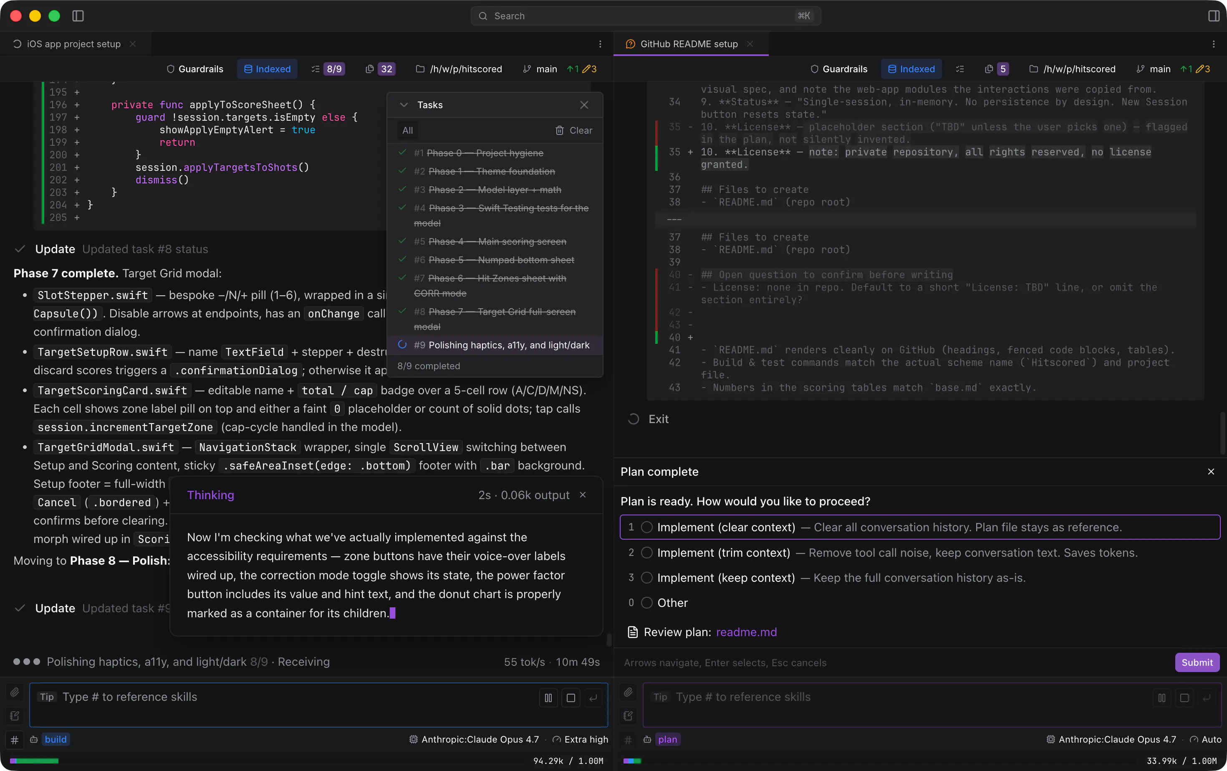This screenshot has height=771, width=1227.
Task: Select task #6 Phase 5 Numpad bottom sheet
Action: coord(495,259)
